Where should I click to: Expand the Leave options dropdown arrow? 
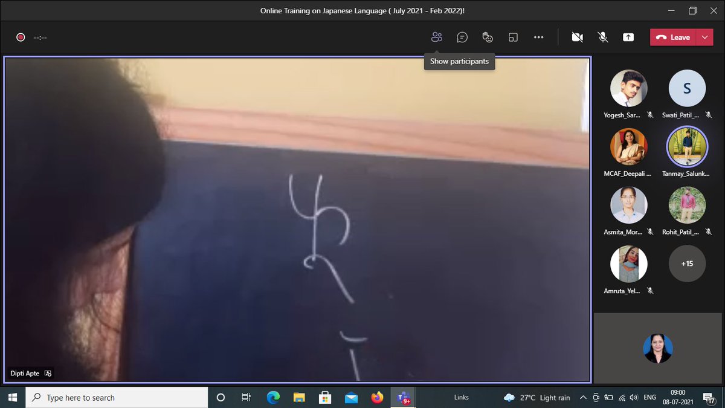704,37
